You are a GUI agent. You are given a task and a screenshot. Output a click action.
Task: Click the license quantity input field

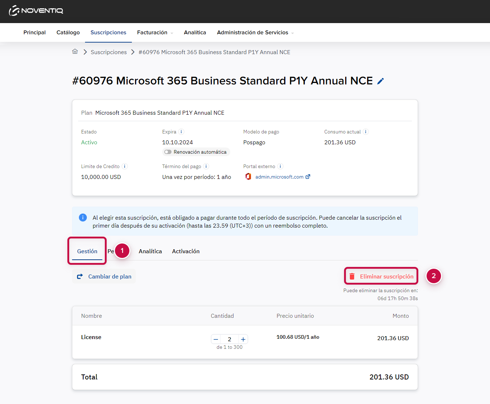230,339
